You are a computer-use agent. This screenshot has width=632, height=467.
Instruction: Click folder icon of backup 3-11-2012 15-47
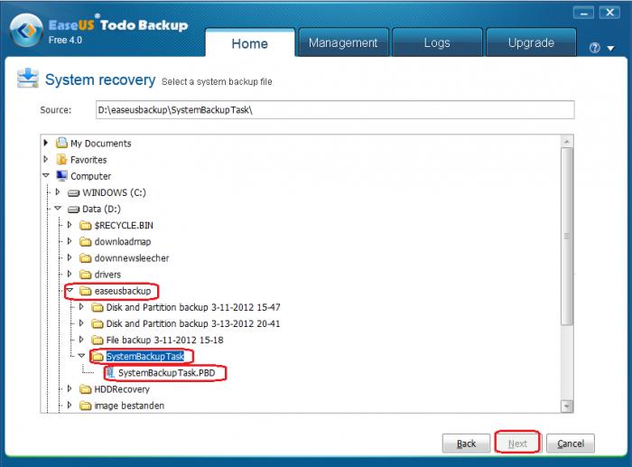coord(98,307)
